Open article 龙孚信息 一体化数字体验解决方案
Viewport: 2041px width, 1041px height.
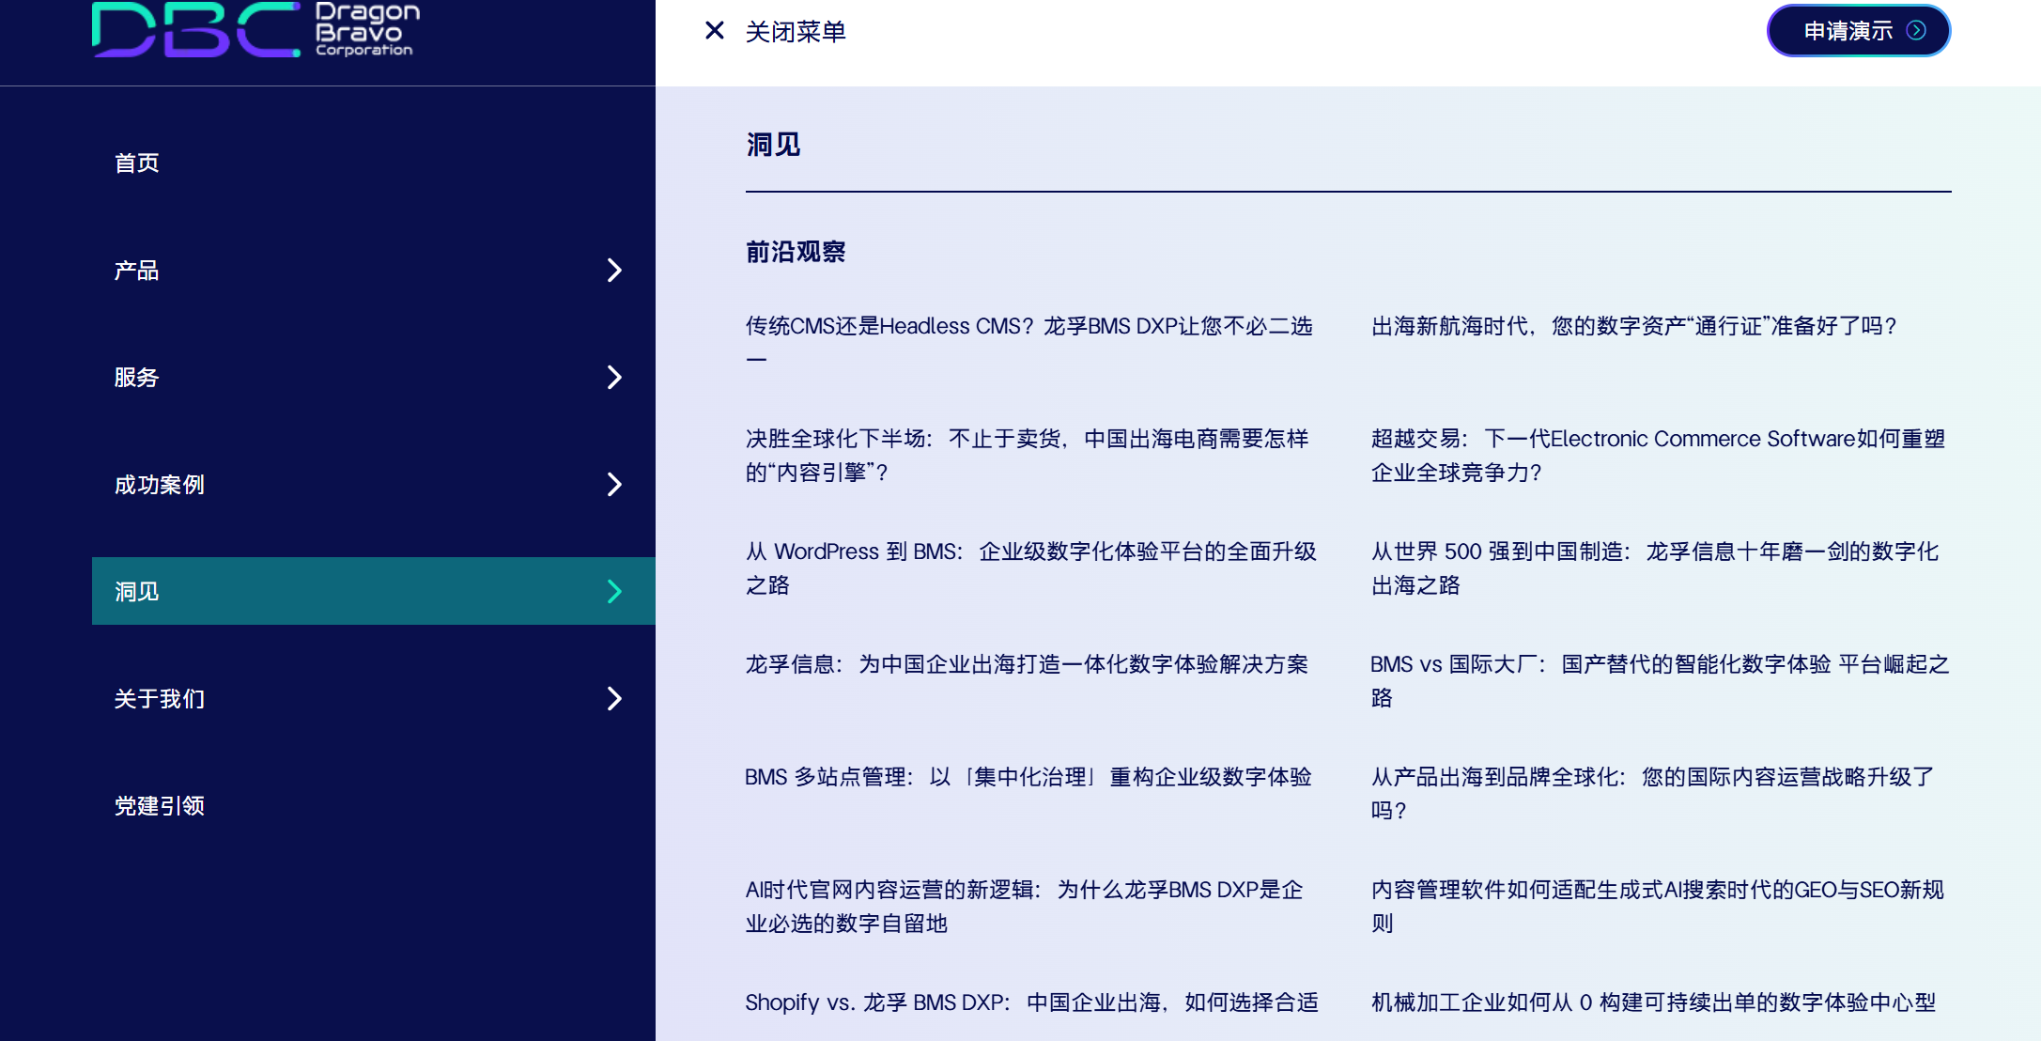(1027, 664)
